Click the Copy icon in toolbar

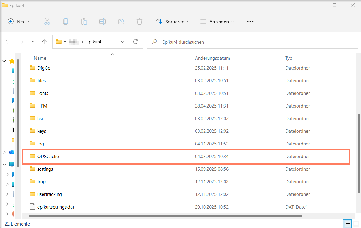tap(66, 22)
